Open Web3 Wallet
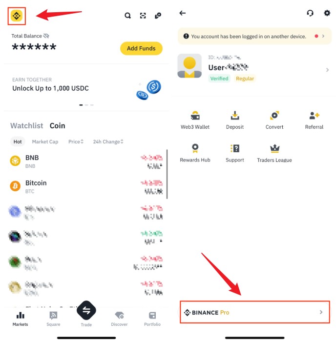Image resolution: width=336 pixels, height=340 pixels. (195, 120)
